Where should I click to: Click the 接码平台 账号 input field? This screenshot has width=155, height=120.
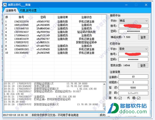134,26
